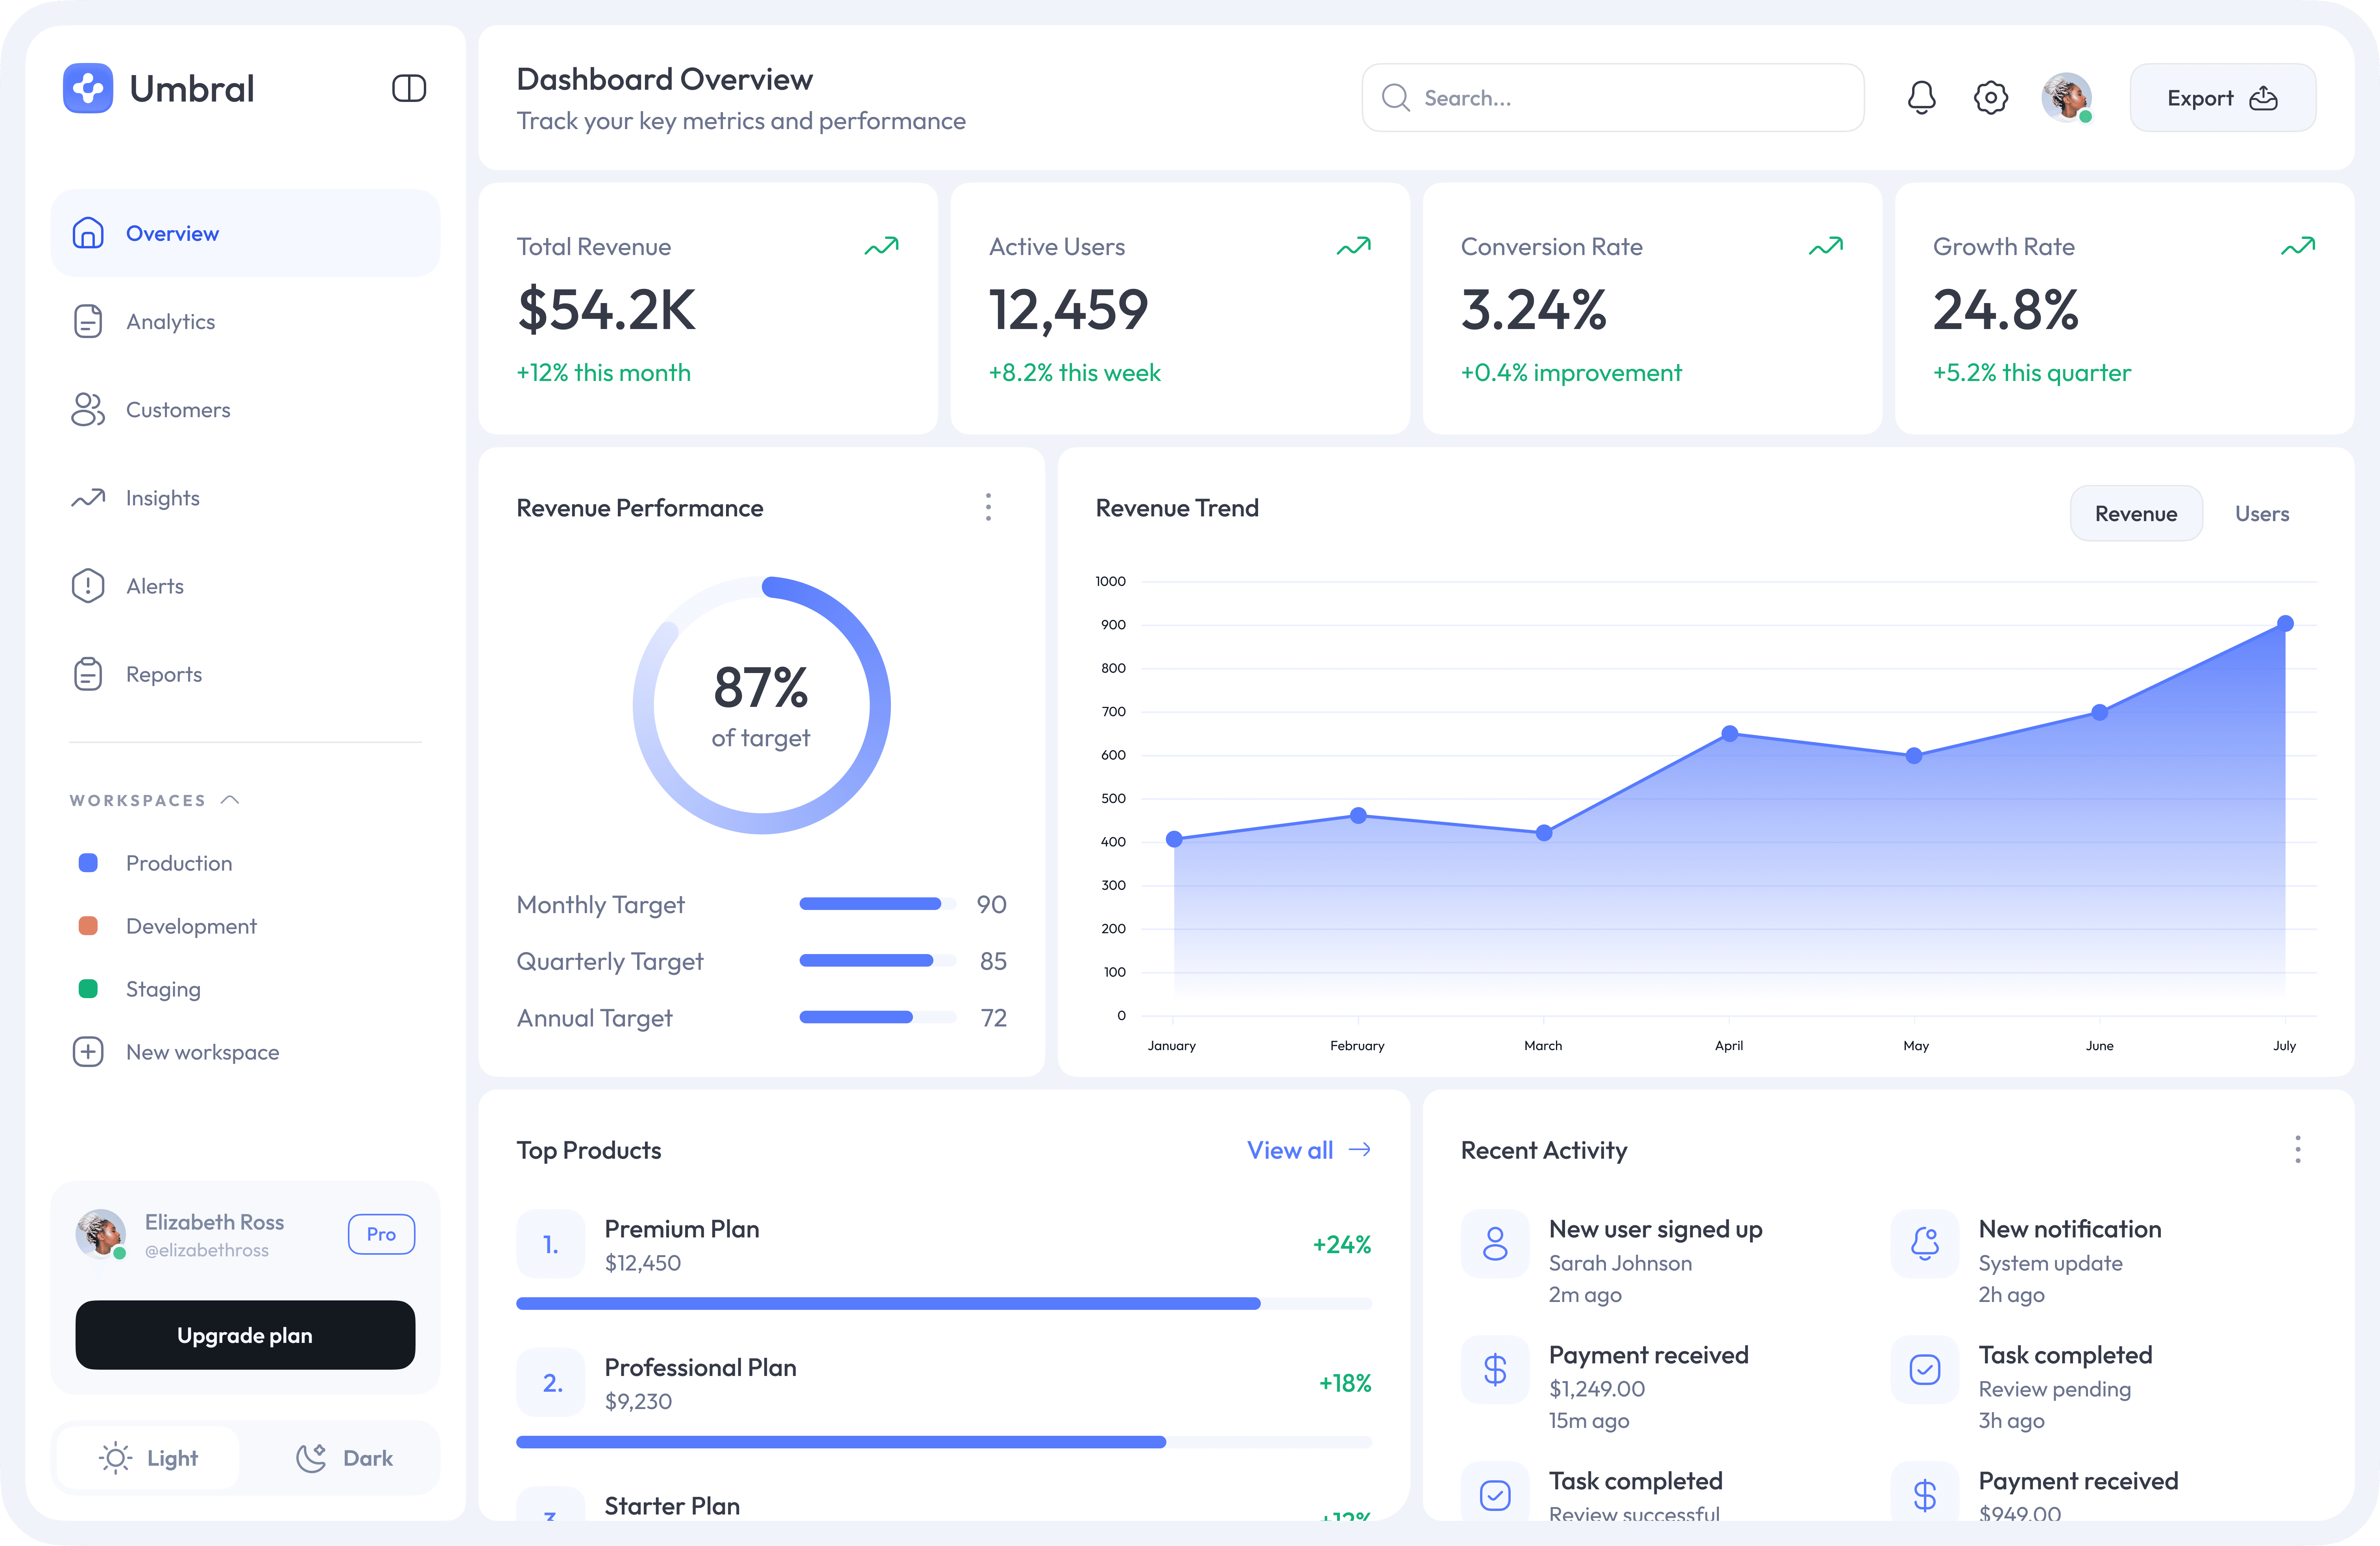Click the orange Development color swatch
Viewport: 2380px width, 1546px height.
tap(88, 926)
